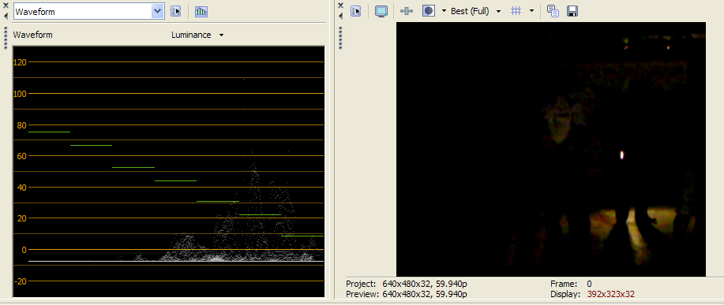Close the Video Preview panel
724x305 pixels.
tap(341, 6)
